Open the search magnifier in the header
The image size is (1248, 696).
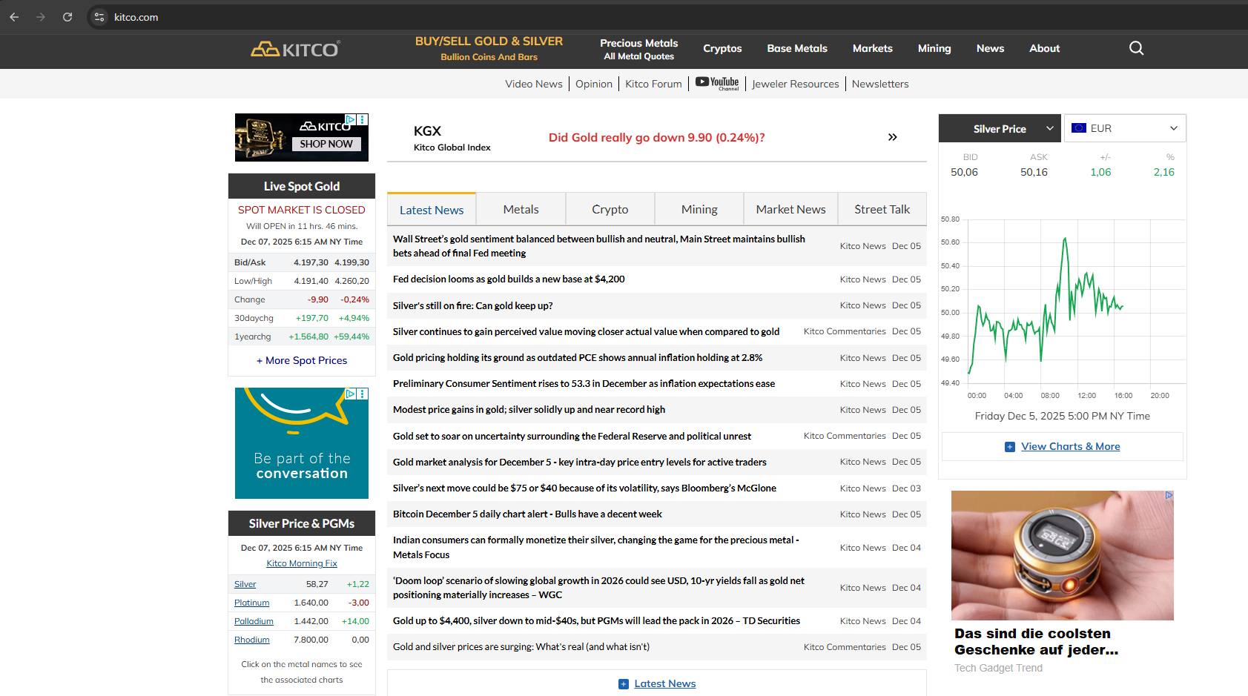coord(1136,48)
